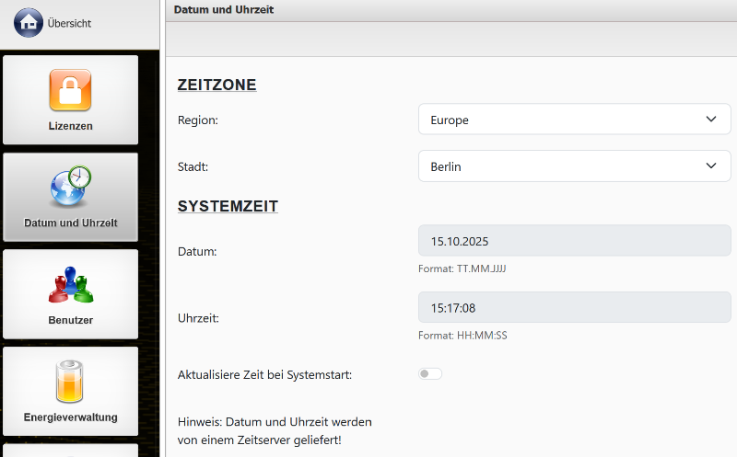Select the Datum und Uhrzeit sidebar label
737x457 pixels.
pos(70,223)
